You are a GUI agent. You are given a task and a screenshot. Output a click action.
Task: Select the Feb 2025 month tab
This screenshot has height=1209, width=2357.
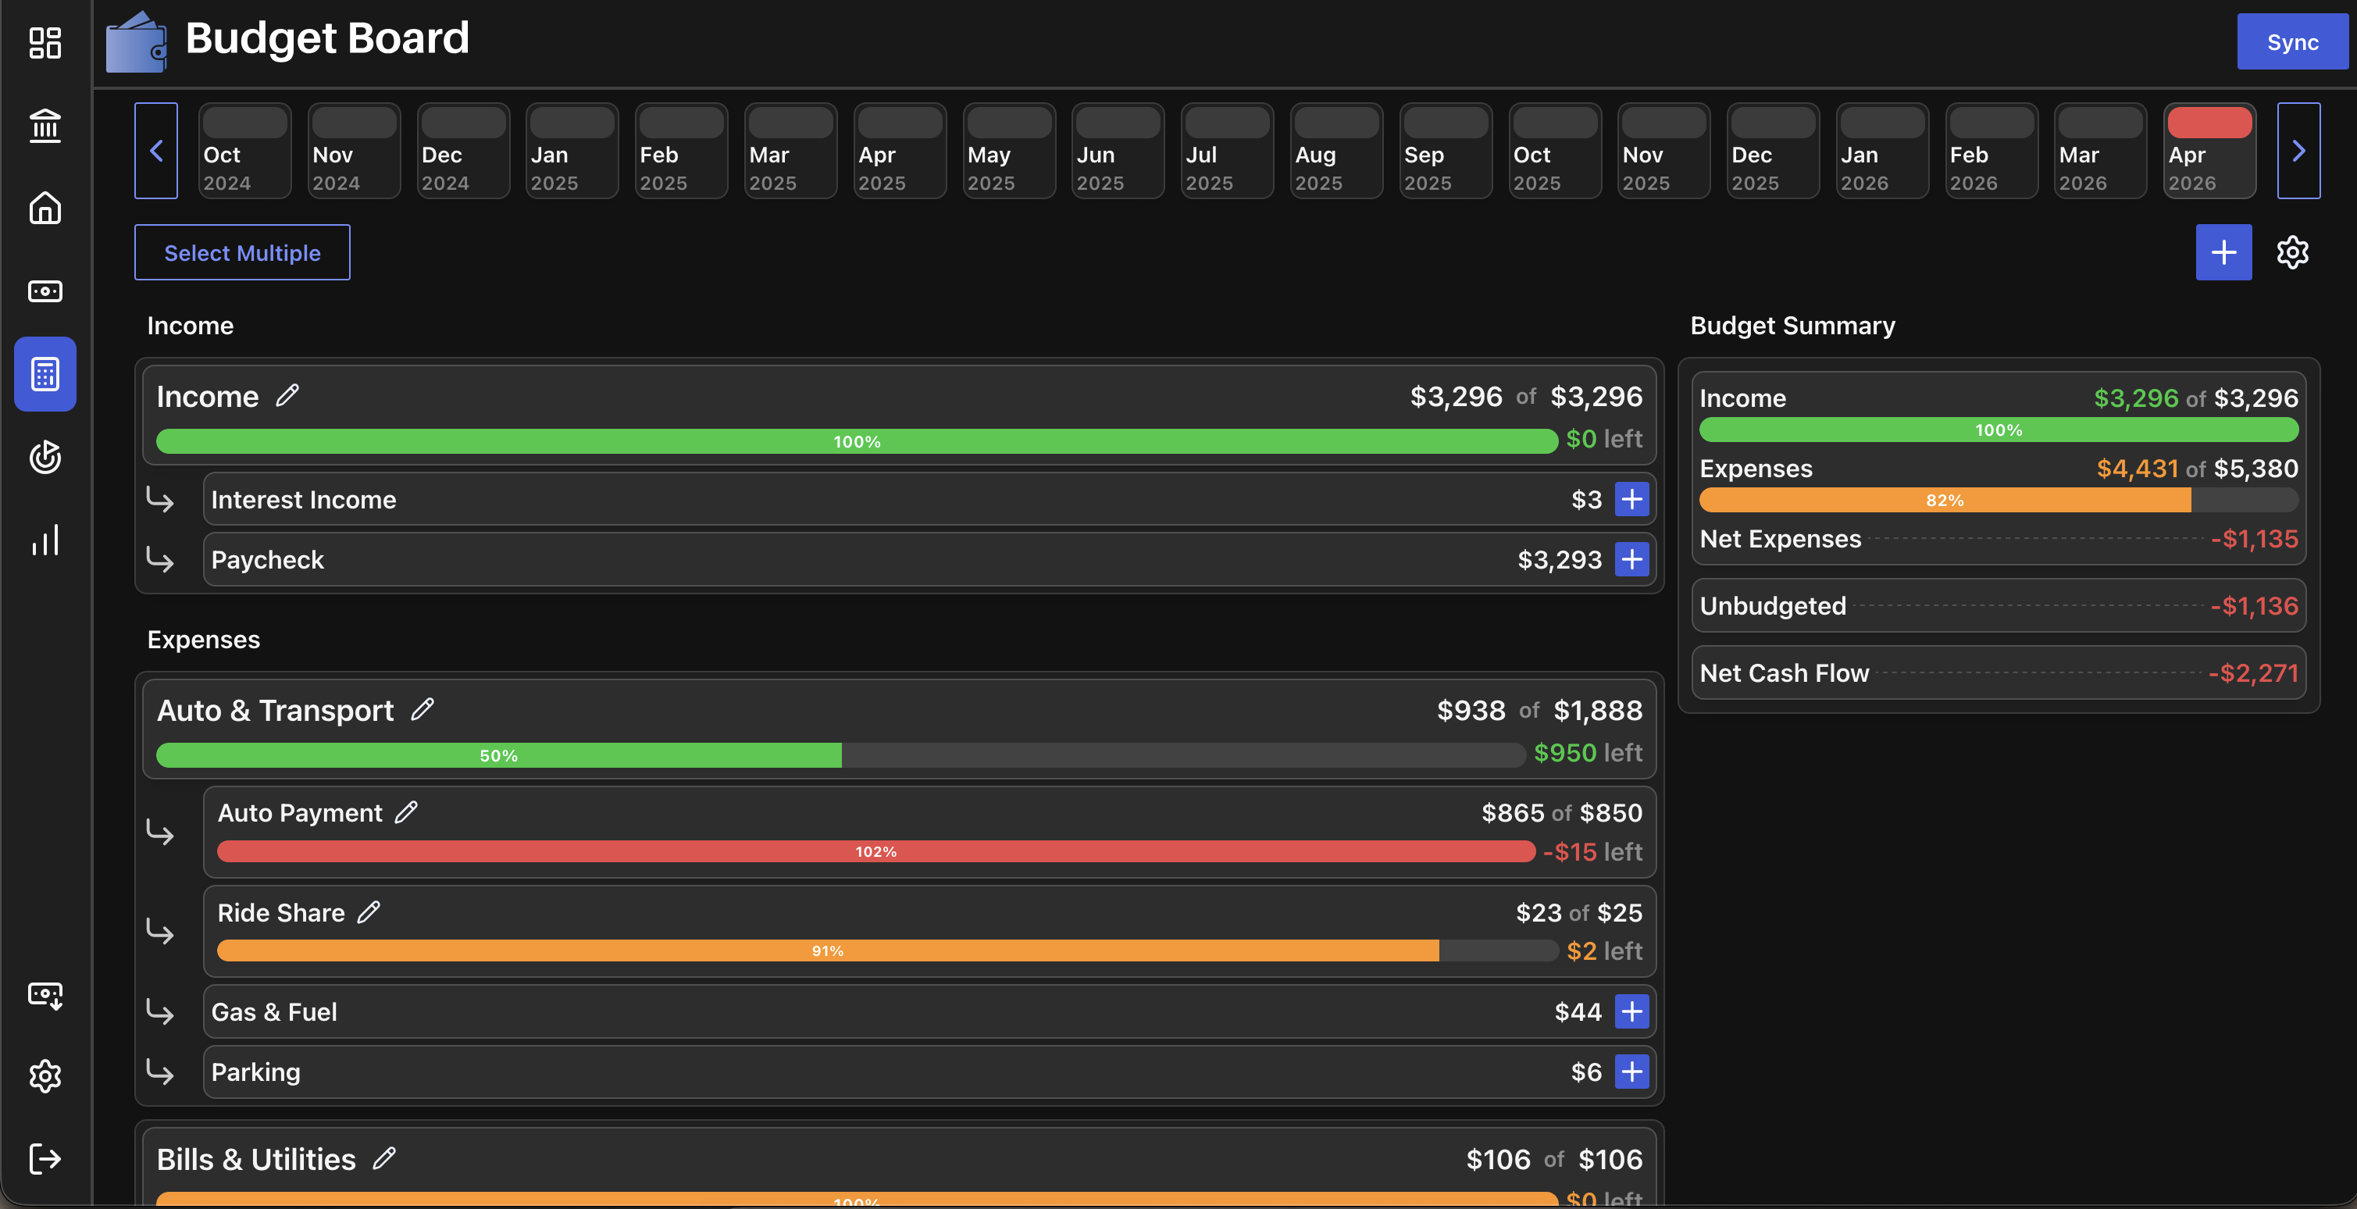click(x=682, y=150)
